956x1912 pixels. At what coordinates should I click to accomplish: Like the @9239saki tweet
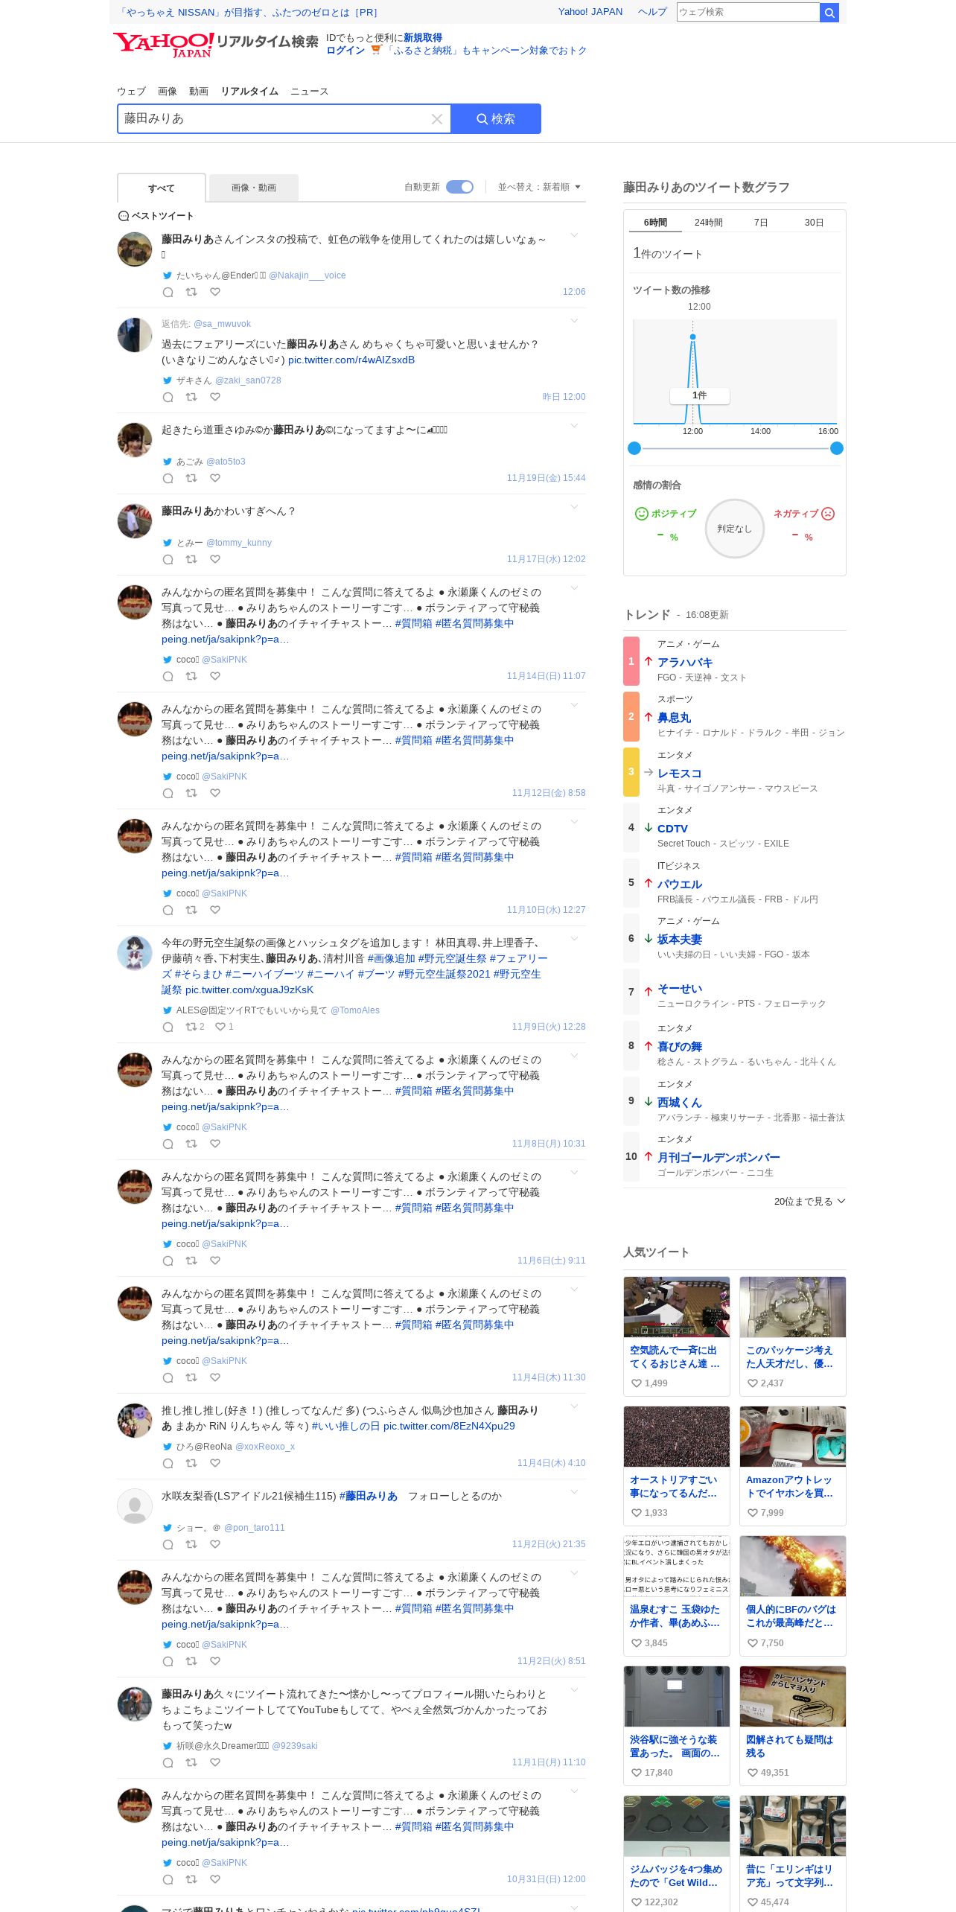215,1762
